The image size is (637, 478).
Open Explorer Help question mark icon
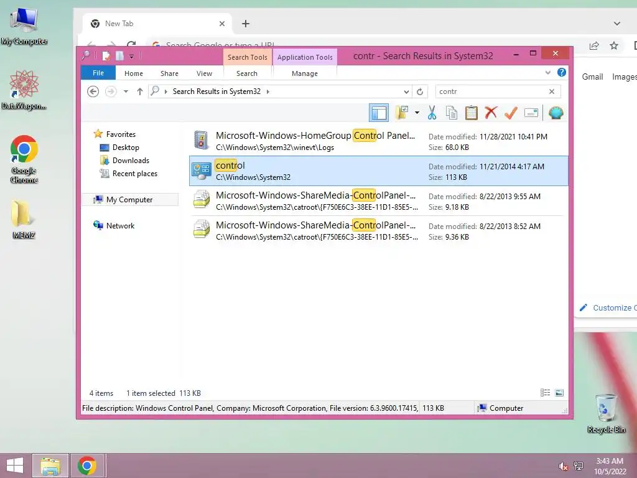click(x=562, y=73)
